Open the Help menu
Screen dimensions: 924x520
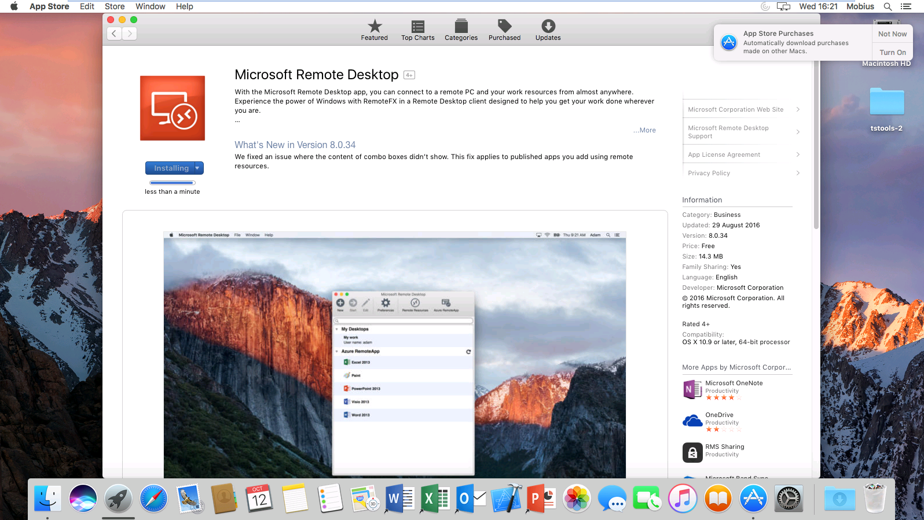(185, 6)
